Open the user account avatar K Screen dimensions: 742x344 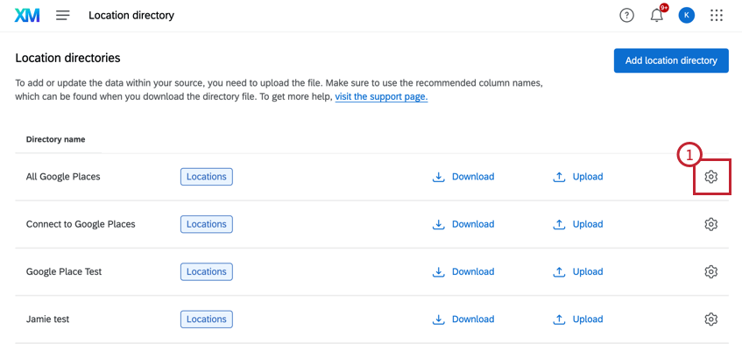pos(686,16)
